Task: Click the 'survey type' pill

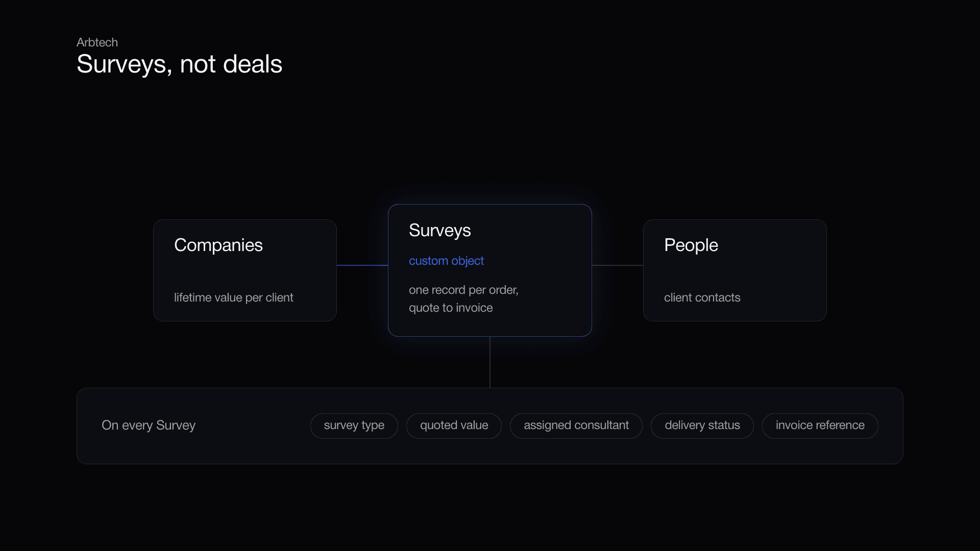Action: click(x=354, y=425)
